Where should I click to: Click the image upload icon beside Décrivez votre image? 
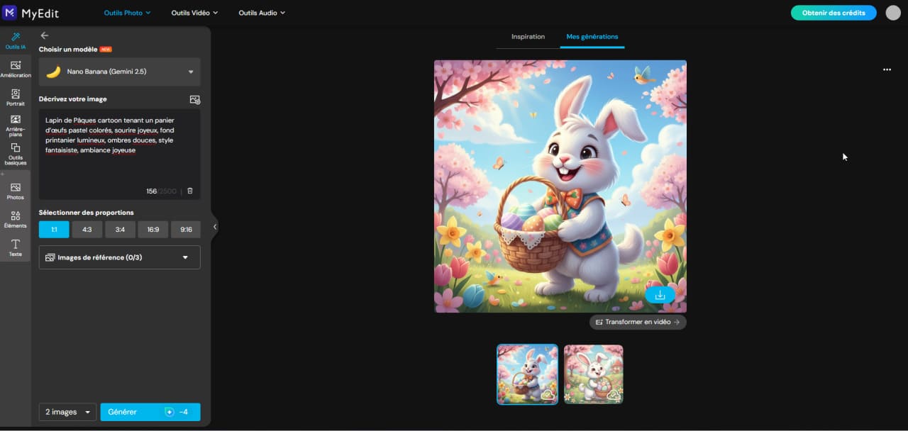click(195, 100)
